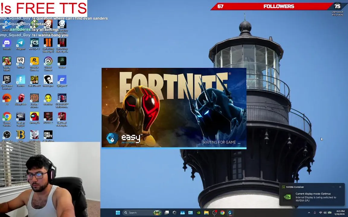
Task: Open the EA app desktop shortcut
Action: 7,99
